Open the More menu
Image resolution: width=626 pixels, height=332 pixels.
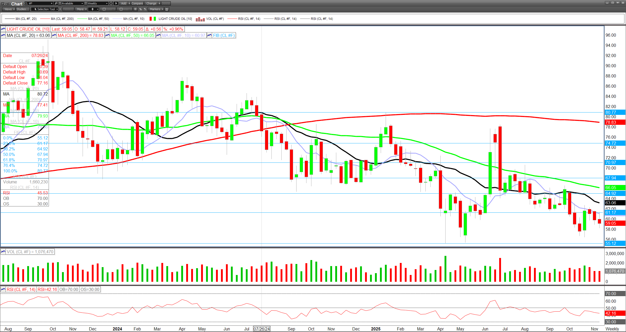point(82,9)
